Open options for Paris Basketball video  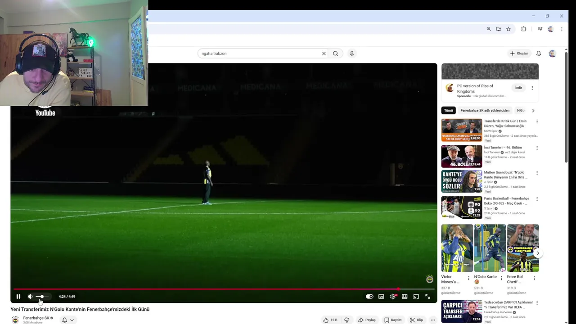click(x=537, y=199)
